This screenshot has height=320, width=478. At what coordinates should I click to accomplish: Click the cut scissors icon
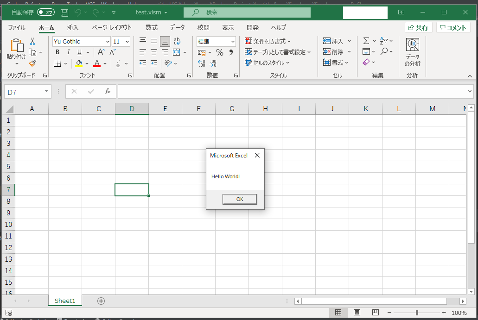pos(32,41)
